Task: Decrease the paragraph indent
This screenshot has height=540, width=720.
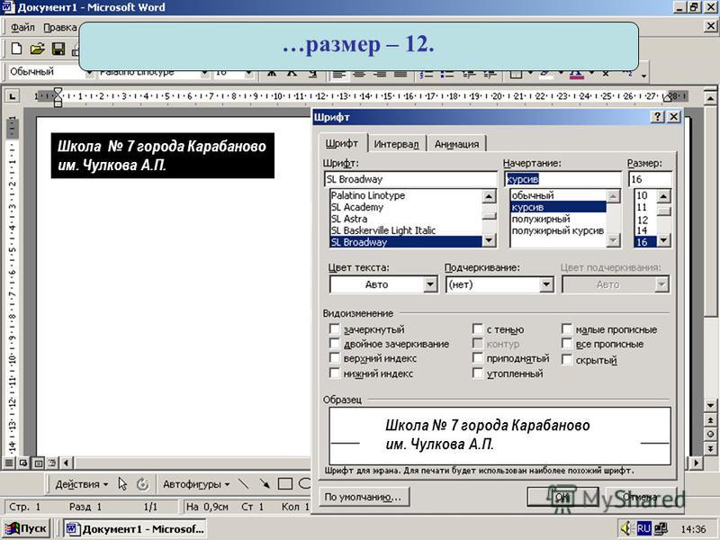Action: point(469,74)
